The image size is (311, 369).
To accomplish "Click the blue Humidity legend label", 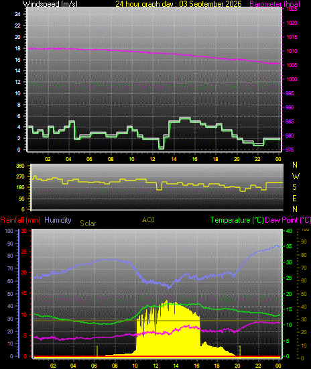I will point(58,220).
